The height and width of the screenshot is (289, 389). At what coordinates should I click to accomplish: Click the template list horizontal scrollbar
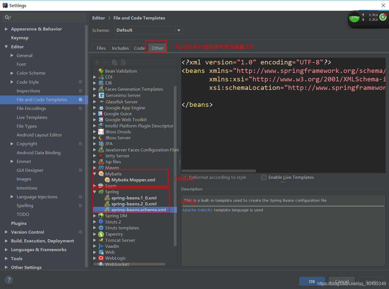tap(129, 264)
